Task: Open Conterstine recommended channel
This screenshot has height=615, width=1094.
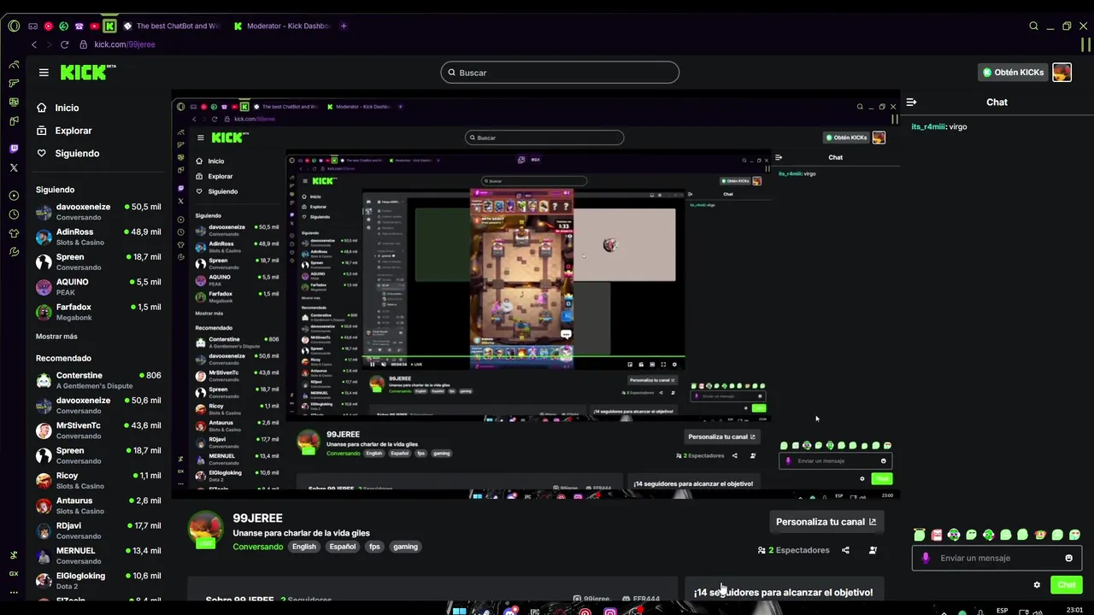Action: tap(97, 380)
